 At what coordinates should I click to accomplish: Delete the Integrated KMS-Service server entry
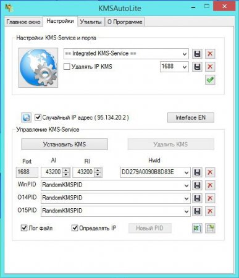click(210, 54)
